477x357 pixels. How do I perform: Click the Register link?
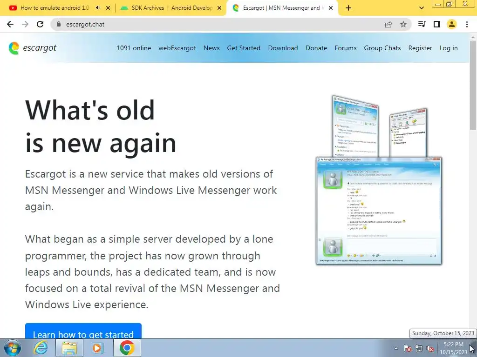pyautogui.click(x=420, y=48)
